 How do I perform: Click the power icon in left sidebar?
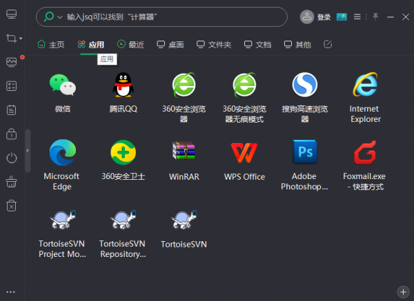[x=11, y=158]
